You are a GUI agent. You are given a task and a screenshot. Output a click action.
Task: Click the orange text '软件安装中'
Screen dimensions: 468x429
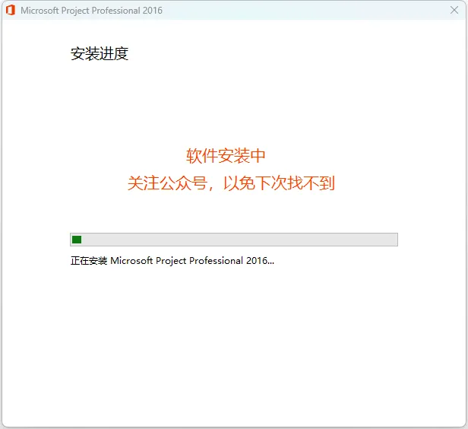click(226, 156)
